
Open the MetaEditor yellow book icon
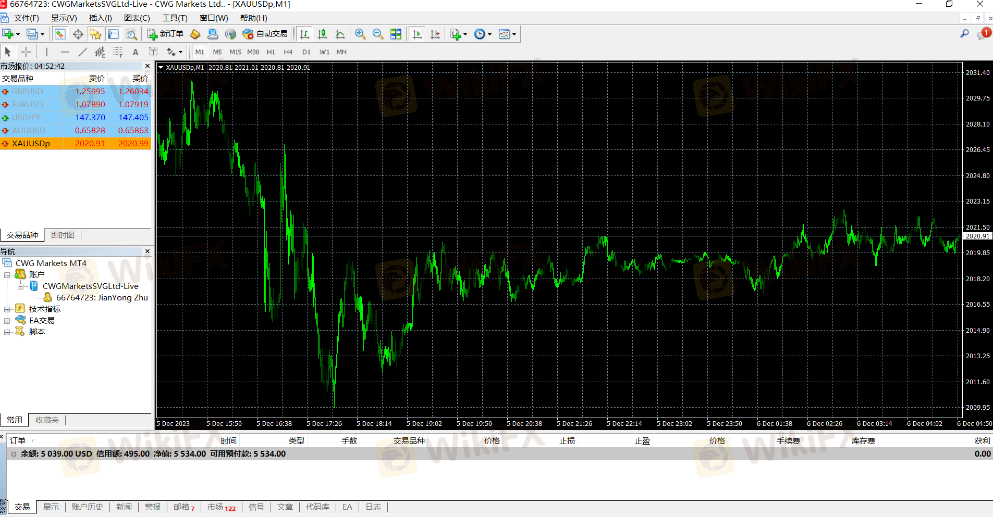point(195,34)
